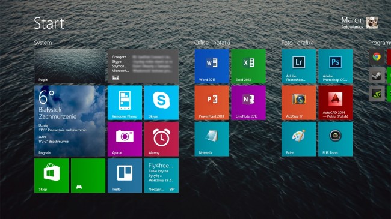The image size is (391, 219).
Task: Click the Połowianiuk surname under Marcin
Action: tap(353, 27)
